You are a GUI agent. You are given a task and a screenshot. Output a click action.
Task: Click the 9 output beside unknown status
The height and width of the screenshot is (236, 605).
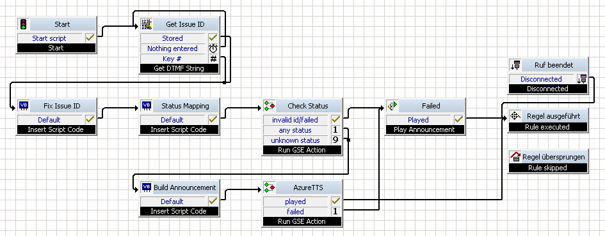(335, 140)
